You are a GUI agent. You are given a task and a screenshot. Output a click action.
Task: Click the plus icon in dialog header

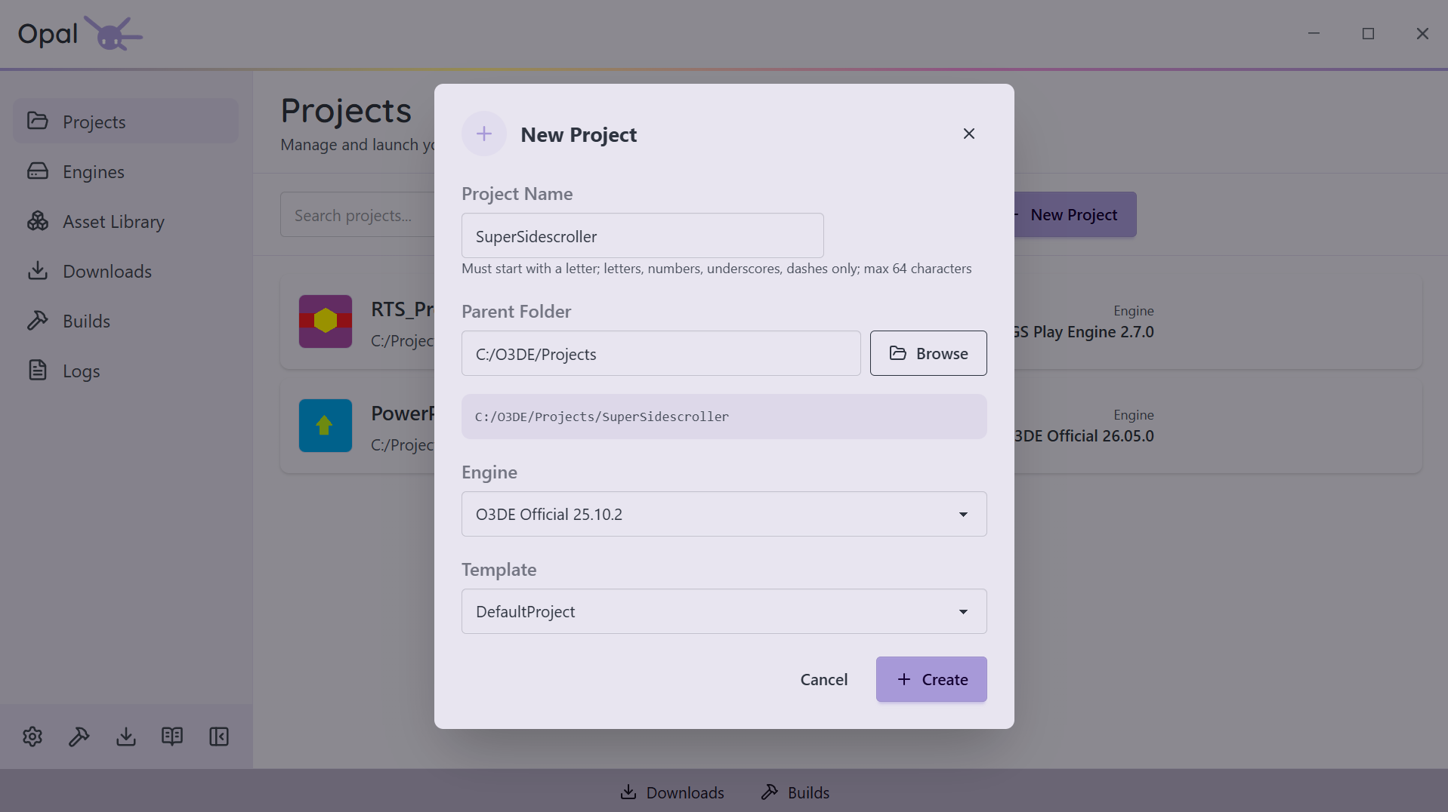[x=484, y=134]
